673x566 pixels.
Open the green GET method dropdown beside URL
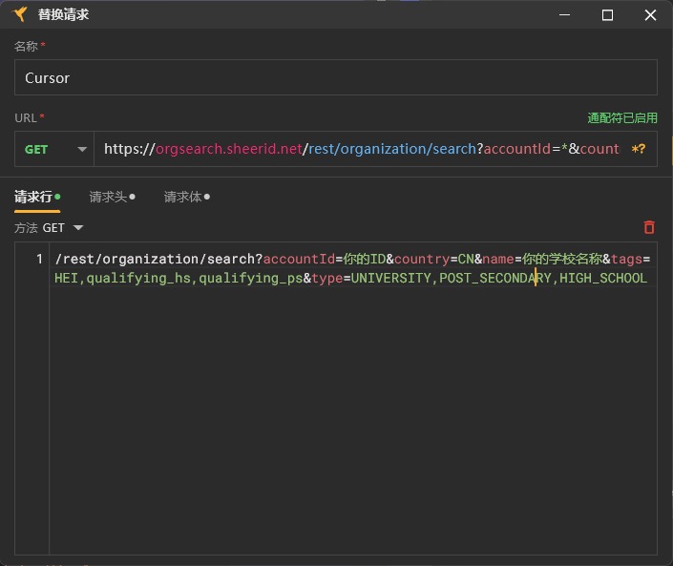coord(54,149)
